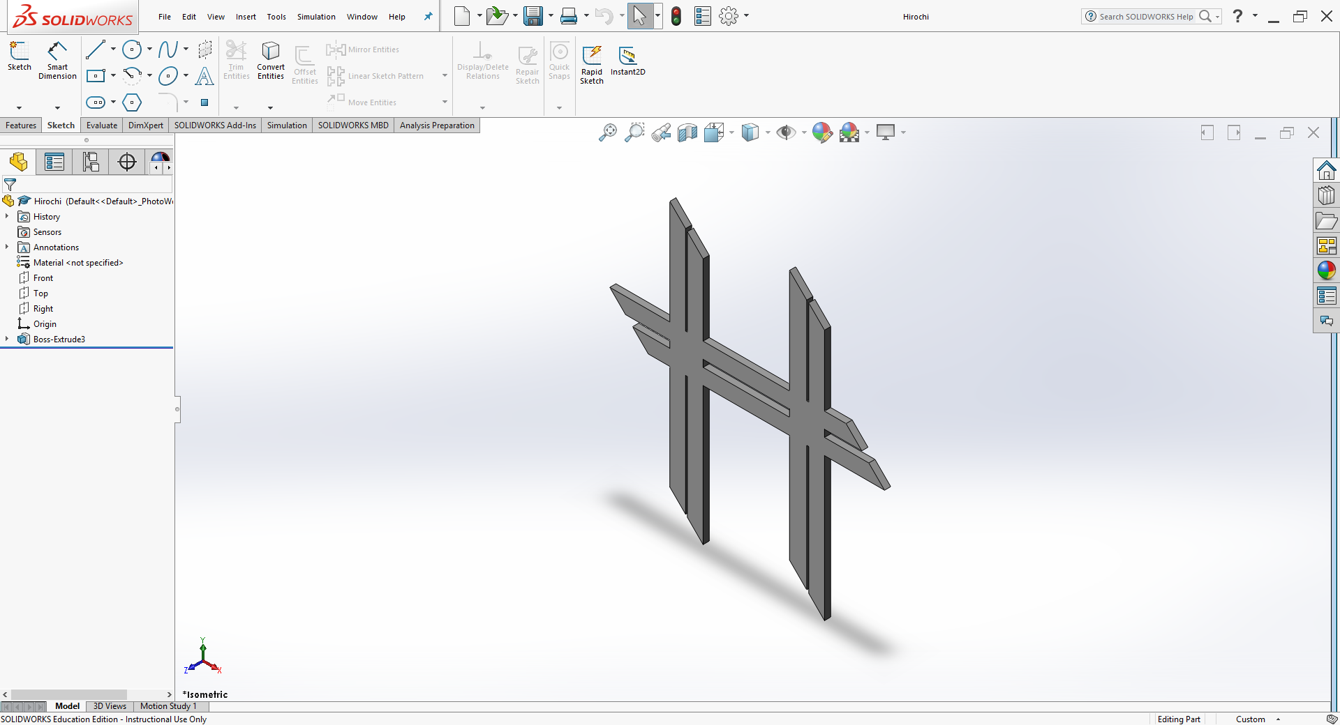Select the Line sketch tool
Screen dimensions: 1340x725
pyautogui.click(x=96, y=49)
